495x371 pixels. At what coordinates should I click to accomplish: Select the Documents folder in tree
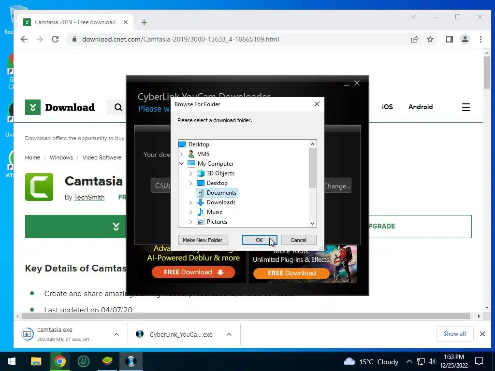[221, 193]
